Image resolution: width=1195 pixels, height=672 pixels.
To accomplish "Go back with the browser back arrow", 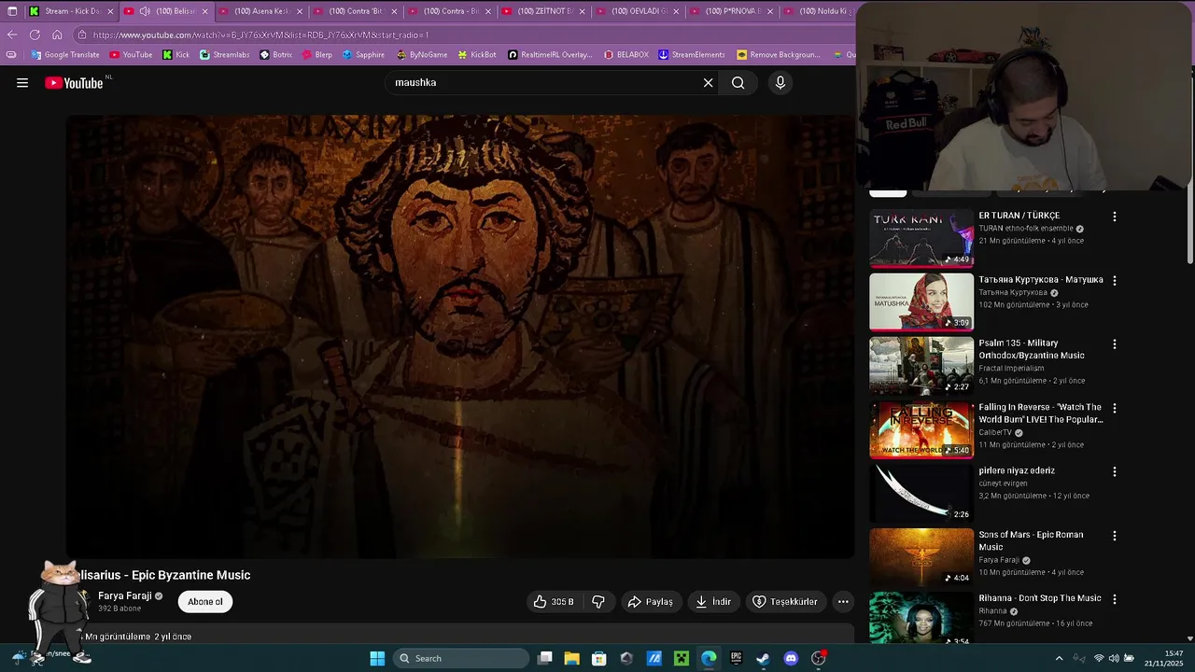I will [12, 35].
